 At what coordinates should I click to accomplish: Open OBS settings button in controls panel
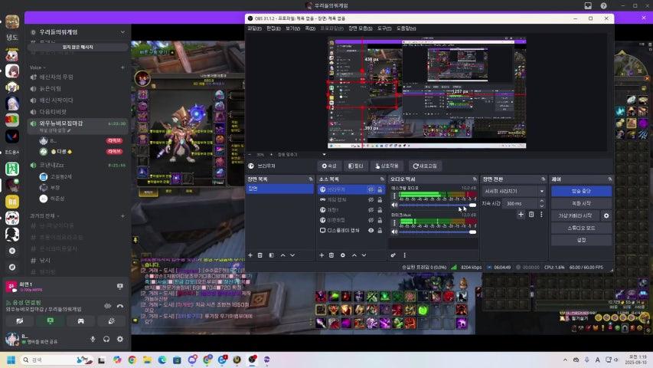click(x=581, y=240)
